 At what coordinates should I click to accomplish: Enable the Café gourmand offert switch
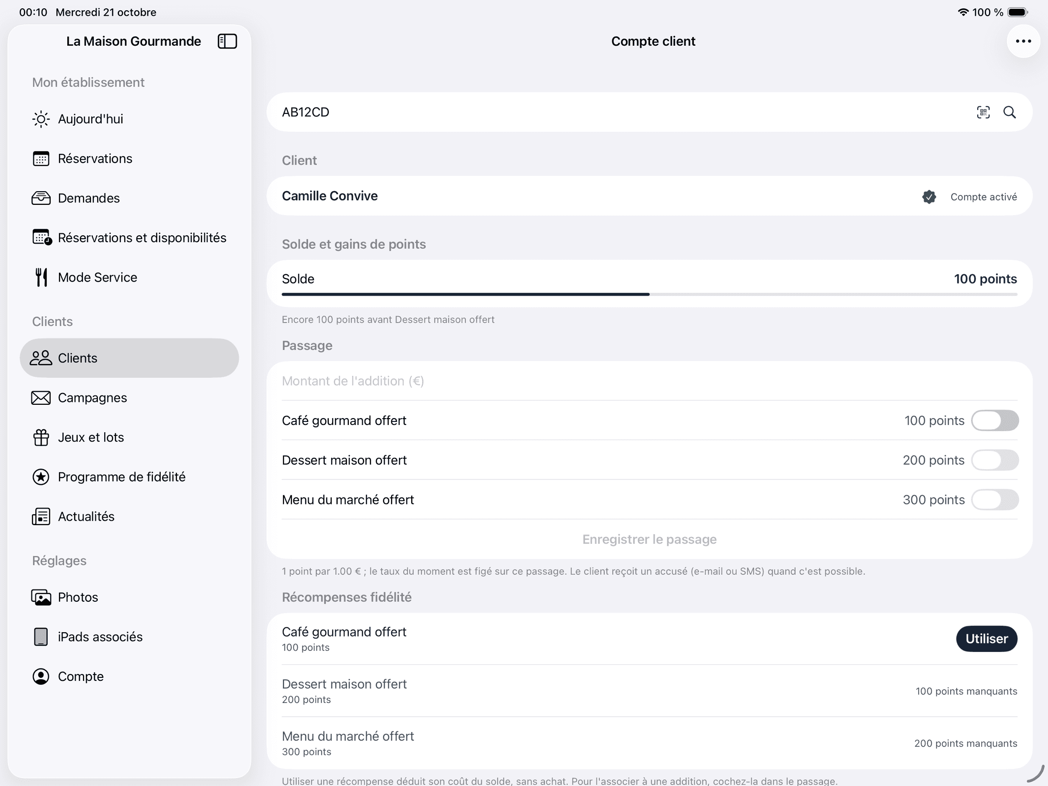coord(995,421)
